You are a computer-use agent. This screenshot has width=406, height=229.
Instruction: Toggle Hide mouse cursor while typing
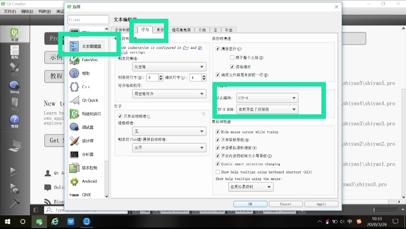pos(218,132)
